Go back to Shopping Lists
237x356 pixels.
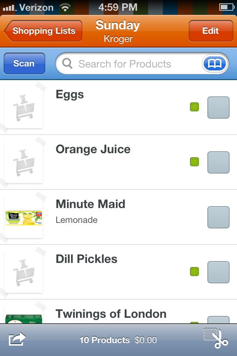point(43,31)
